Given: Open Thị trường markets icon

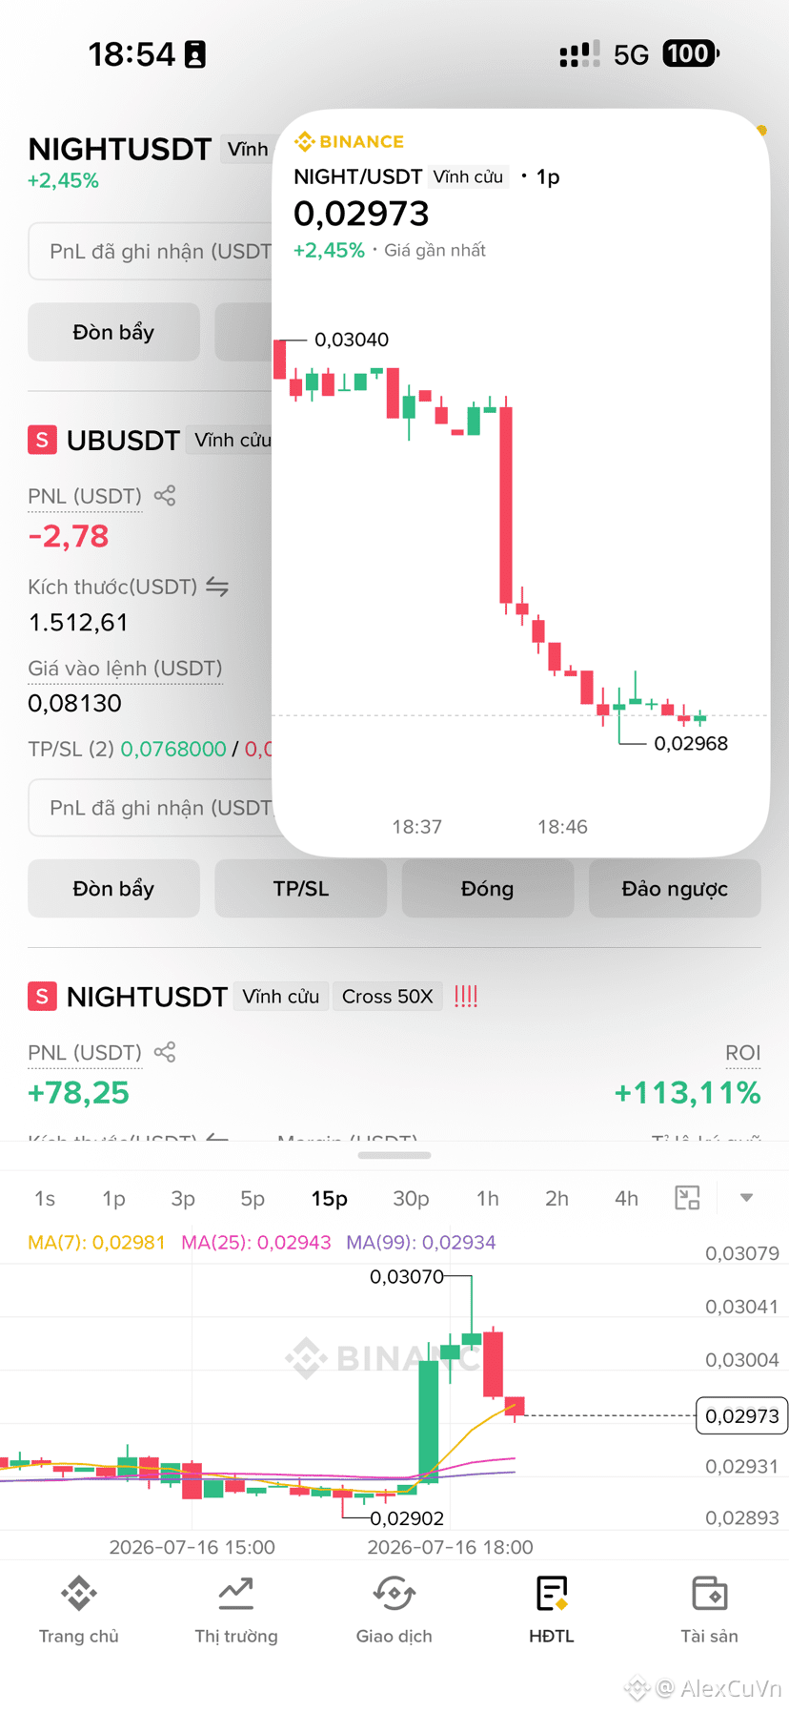Looking at the screenshot, I should coord(235,1593).
